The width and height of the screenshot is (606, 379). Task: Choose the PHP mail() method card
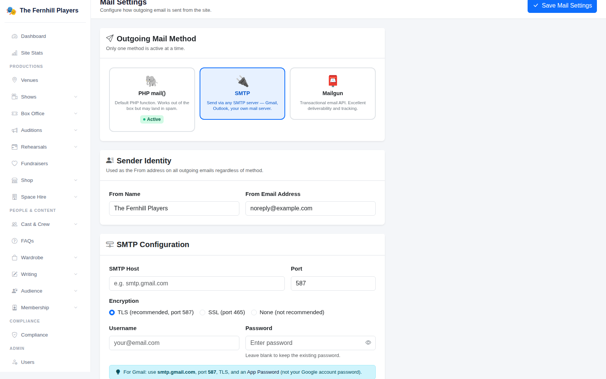152,100
